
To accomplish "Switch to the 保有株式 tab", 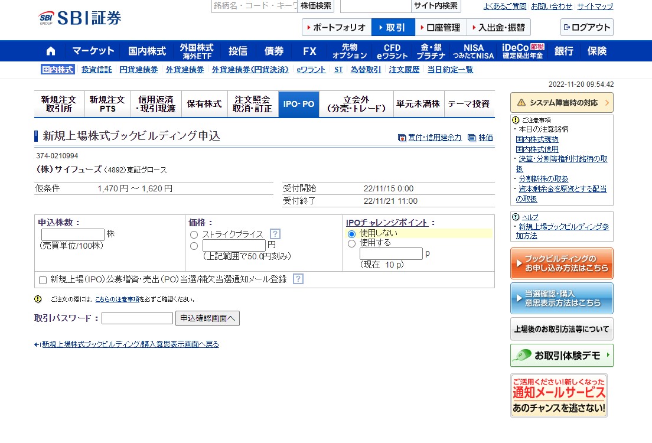I will click(x=204, y=103).
